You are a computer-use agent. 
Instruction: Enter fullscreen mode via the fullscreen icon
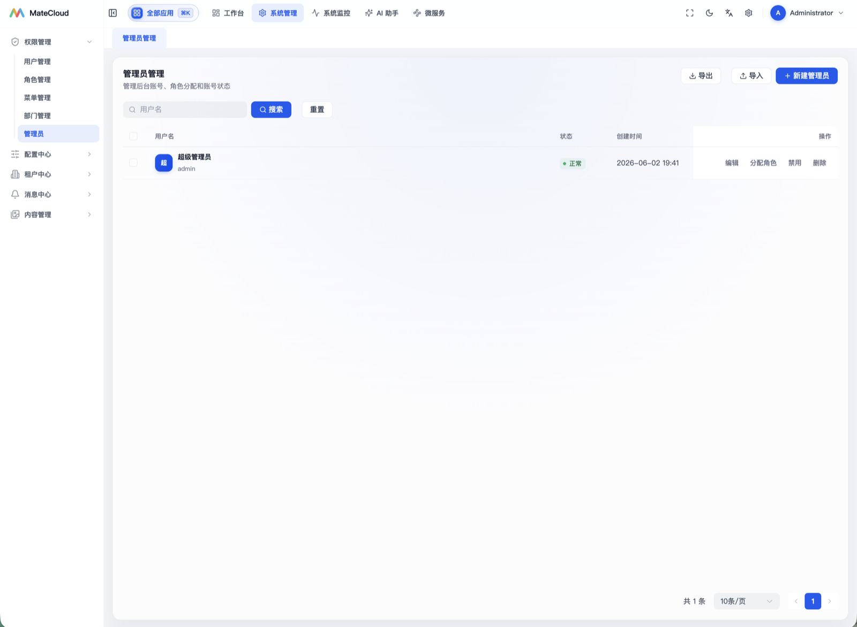point(690,13)
